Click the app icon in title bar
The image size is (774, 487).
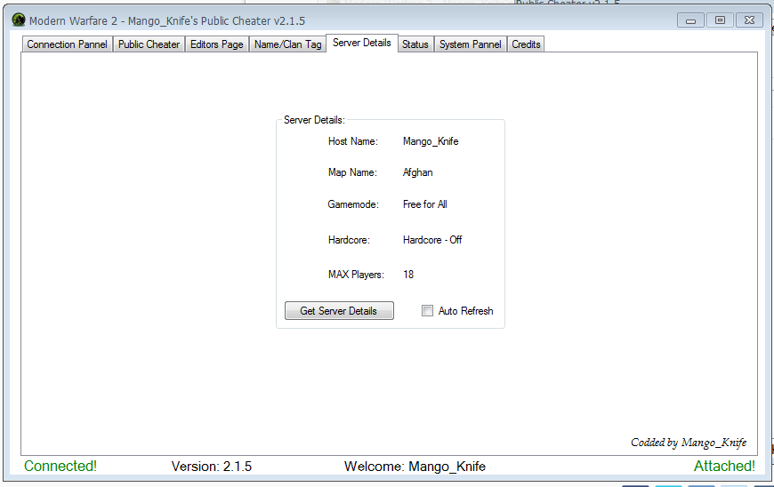pos(19,20)
